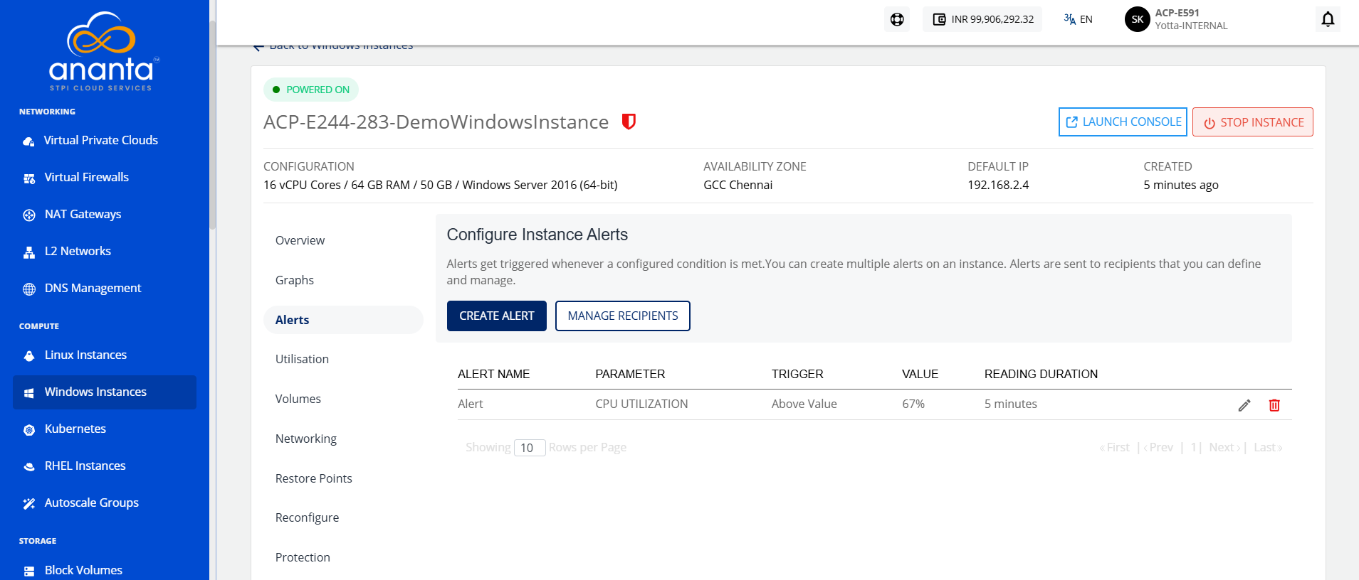Go to Virtual Firewalls
Screen dimensions: 1359x580
click(x=87, y=178)
